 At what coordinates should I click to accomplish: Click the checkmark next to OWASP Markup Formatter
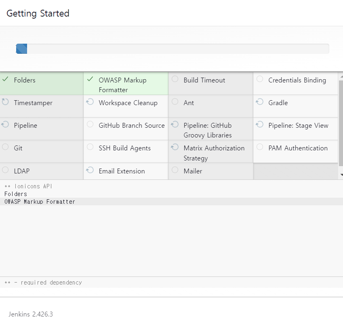click(x=90, y=79)
